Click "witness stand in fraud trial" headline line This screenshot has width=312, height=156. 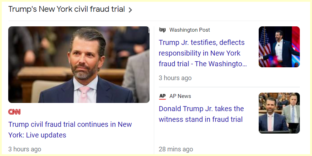point(201,119)
